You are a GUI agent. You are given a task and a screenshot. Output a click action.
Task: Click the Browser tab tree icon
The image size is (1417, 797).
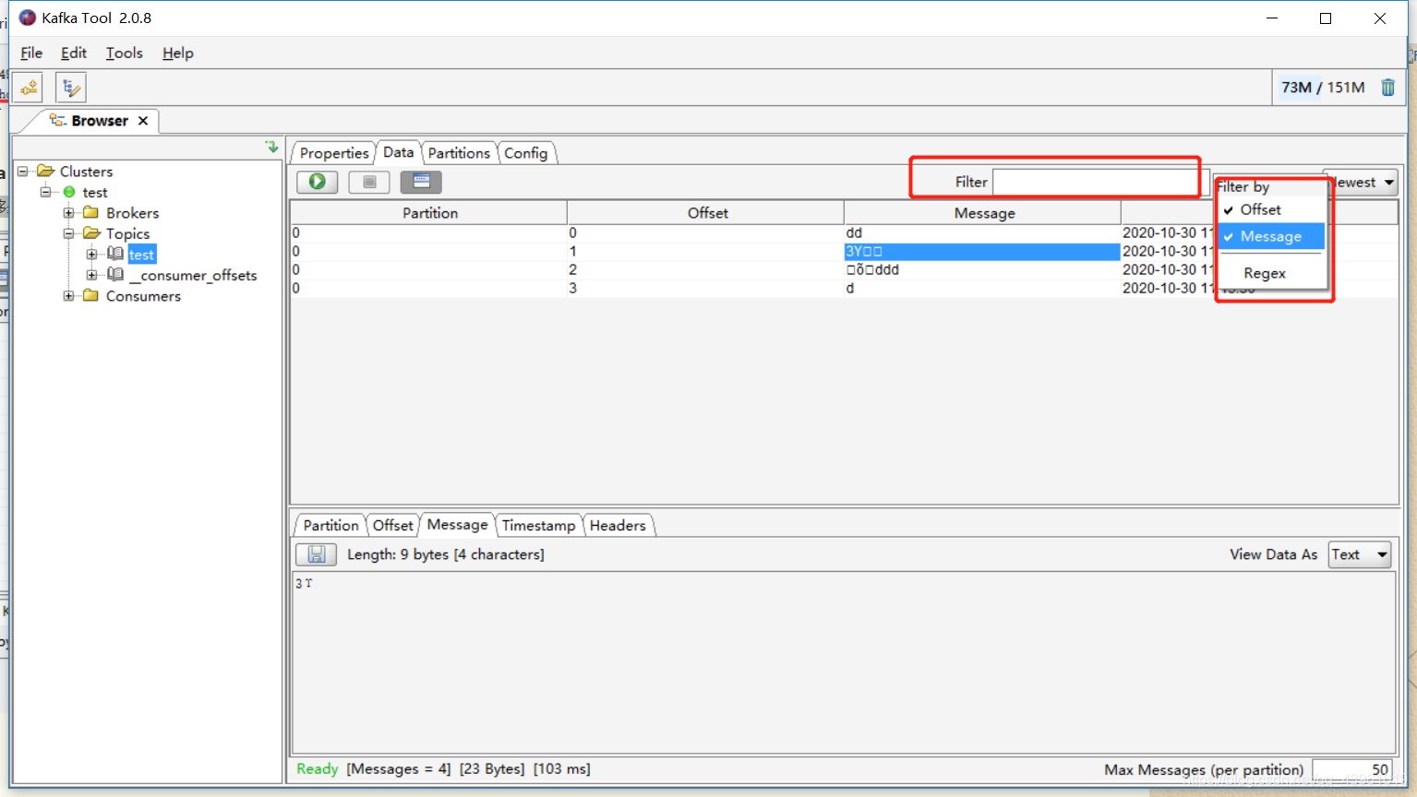pos(57,120)
